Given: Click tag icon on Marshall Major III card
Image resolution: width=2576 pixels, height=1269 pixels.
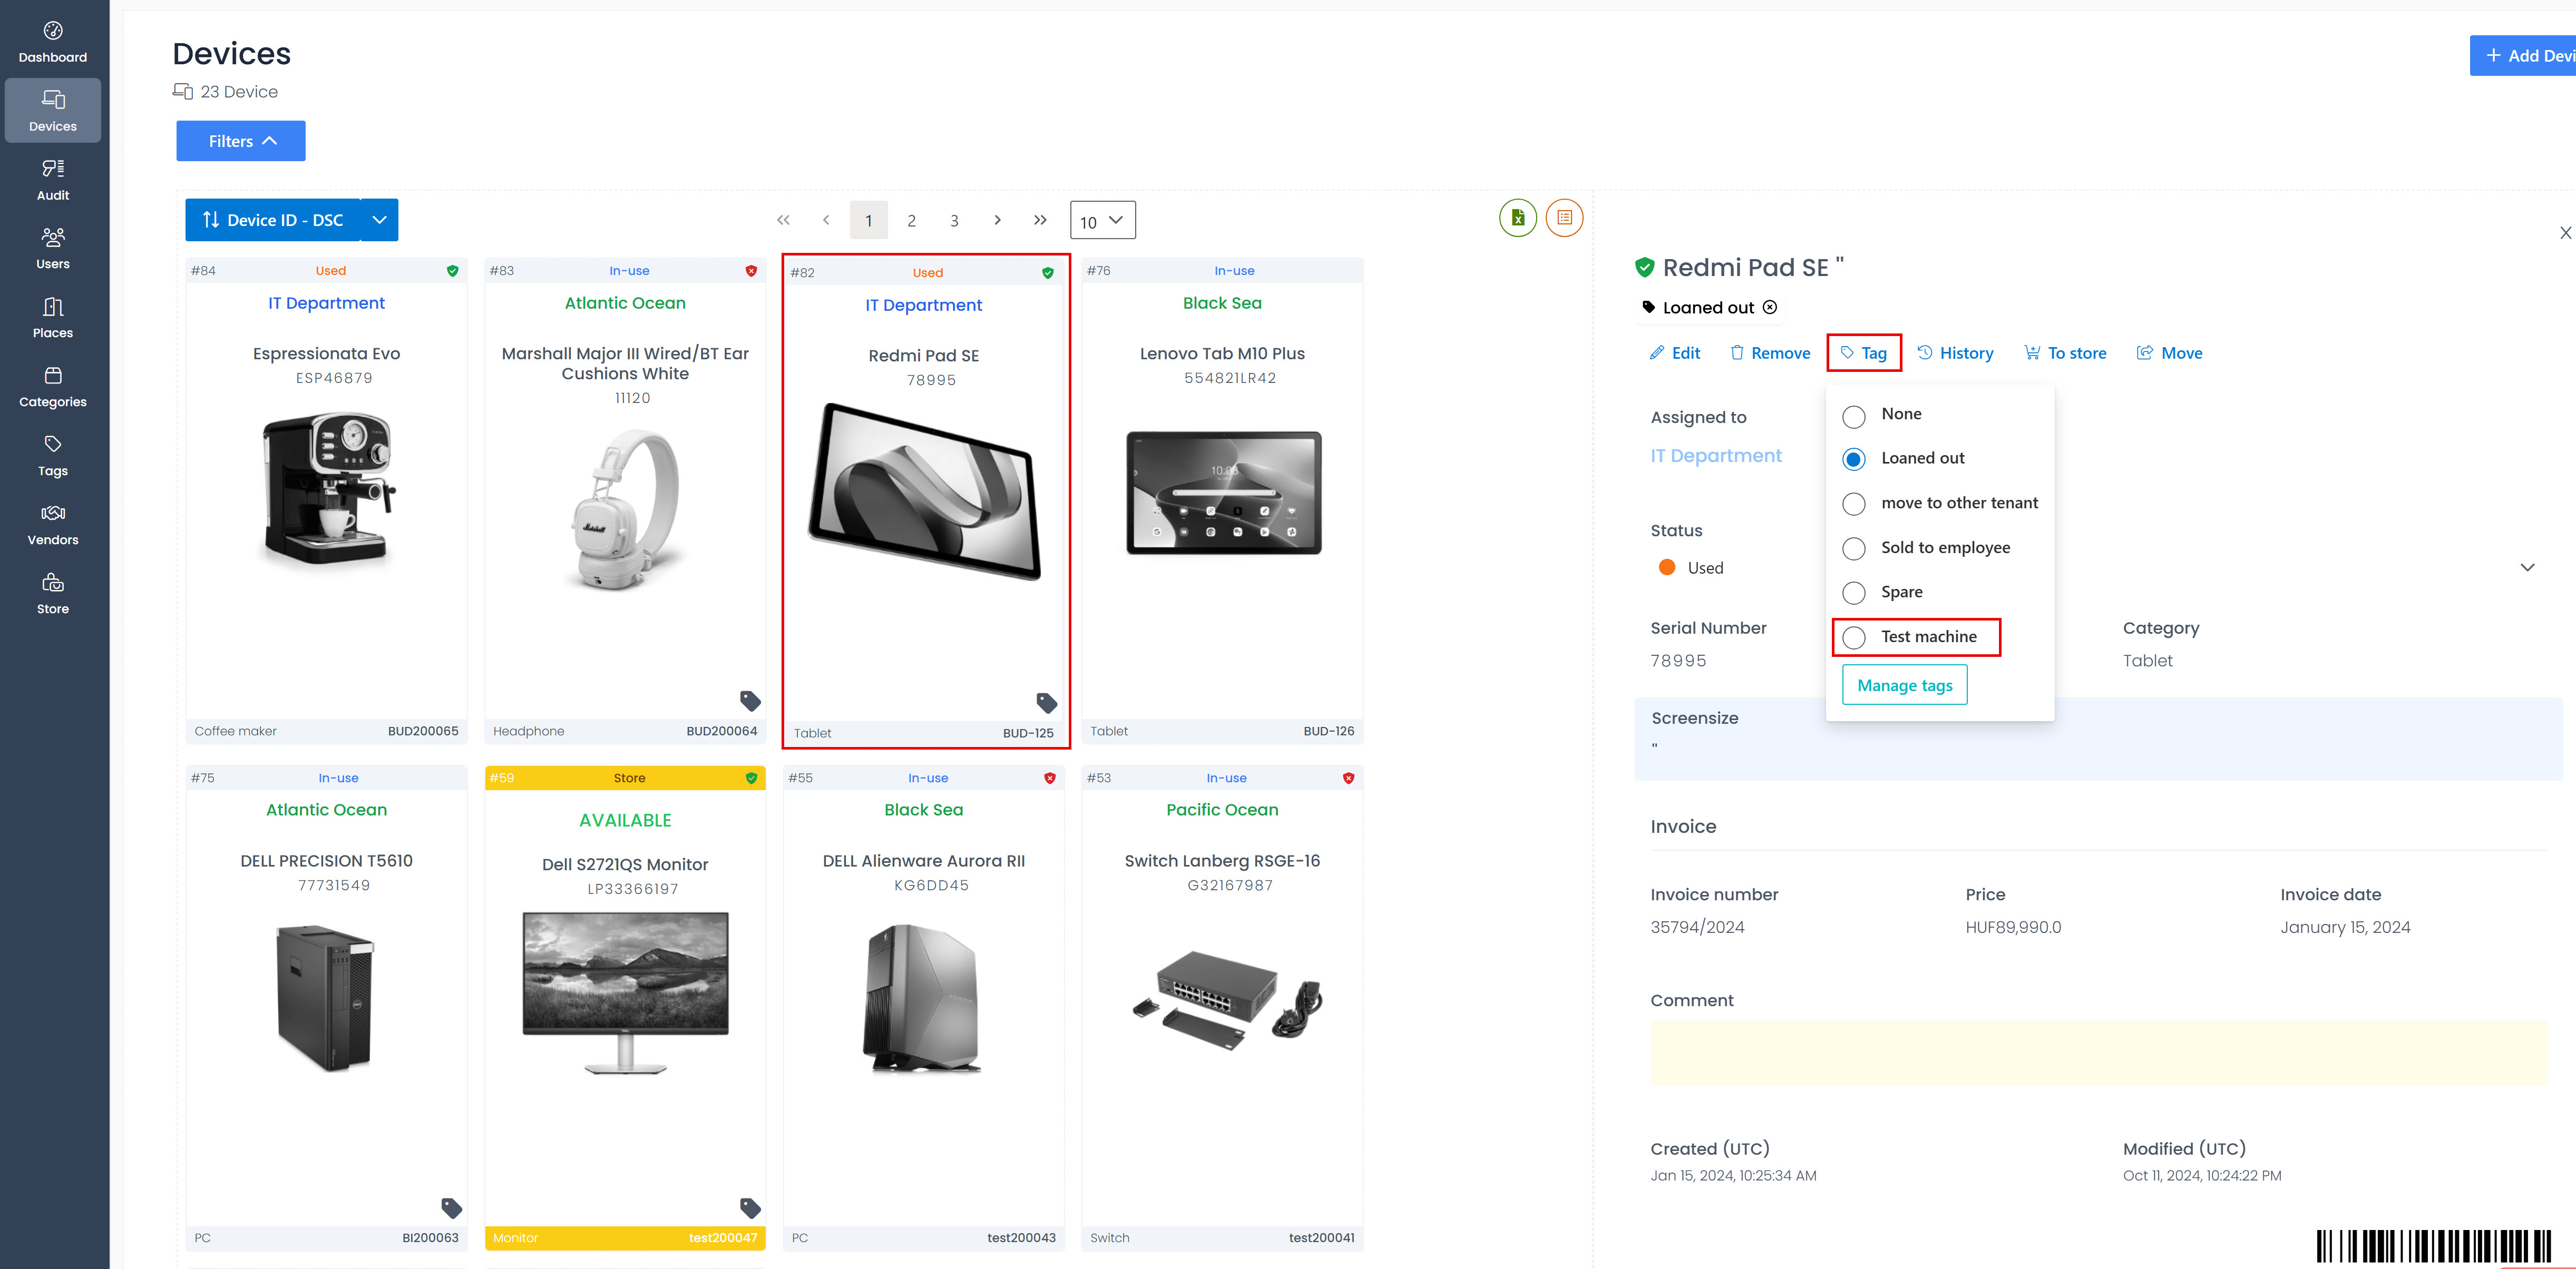Looking at the screenshot, I should click(750, 701).
